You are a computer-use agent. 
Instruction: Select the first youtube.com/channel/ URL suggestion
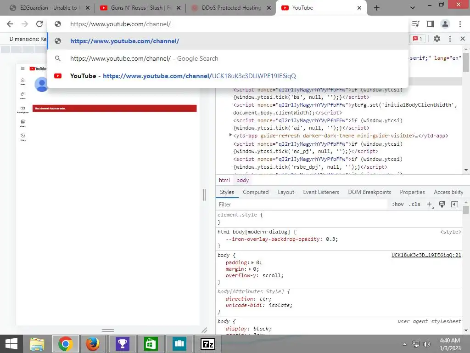pyautogui.click(x=228, y=41)
